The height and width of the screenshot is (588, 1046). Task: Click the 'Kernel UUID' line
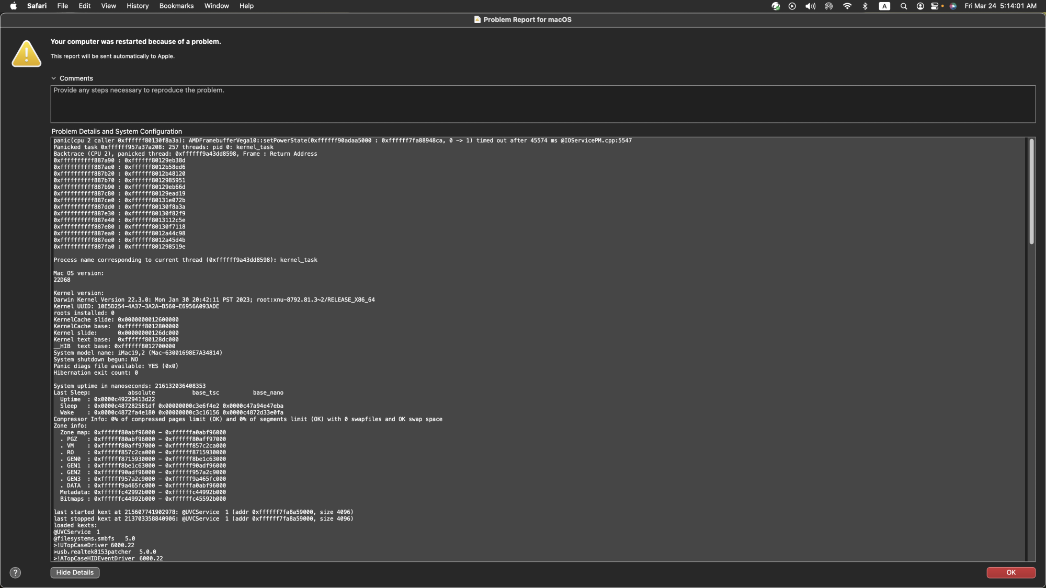point(136,307)
